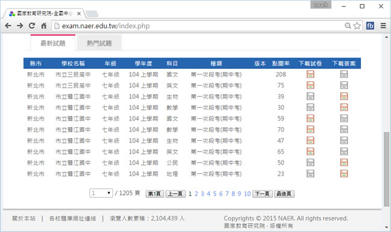The width and height of the screenshot is (391, 232).
Task: Click the zoom magnifier in address bar
Action: coord(348,26)
